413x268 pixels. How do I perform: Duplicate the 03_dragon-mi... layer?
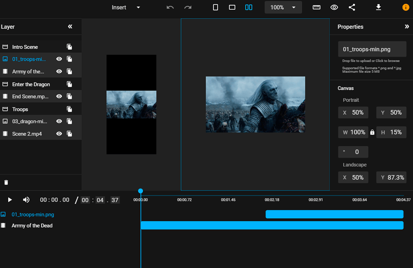pyautogui.click(x=69, y=121)
